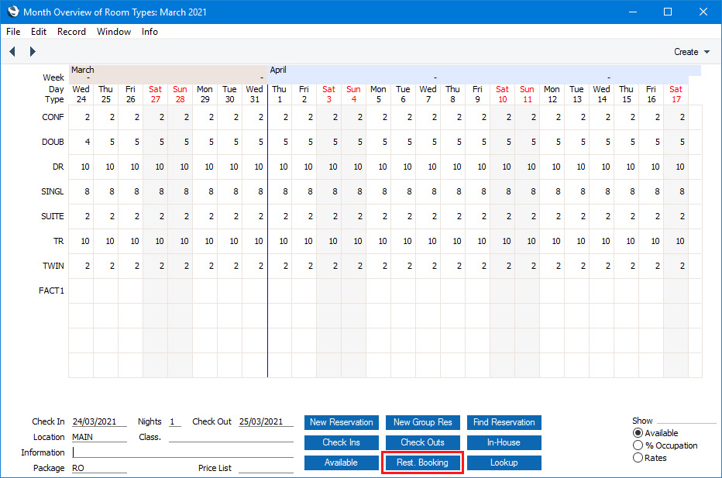Maximize the Month Overview window

[x=668, y=12]
